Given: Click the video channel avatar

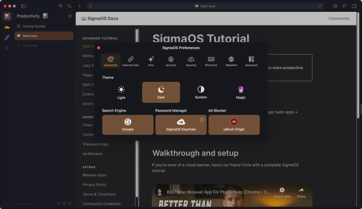Looking at the screenshot, I should pos(159,192).
